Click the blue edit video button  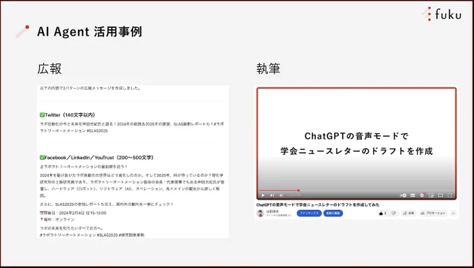332,213
